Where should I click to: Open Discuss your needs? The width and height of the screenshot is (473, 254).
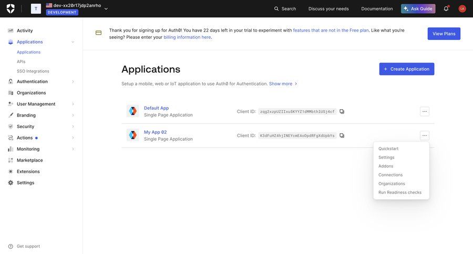(x=328, y=9)
